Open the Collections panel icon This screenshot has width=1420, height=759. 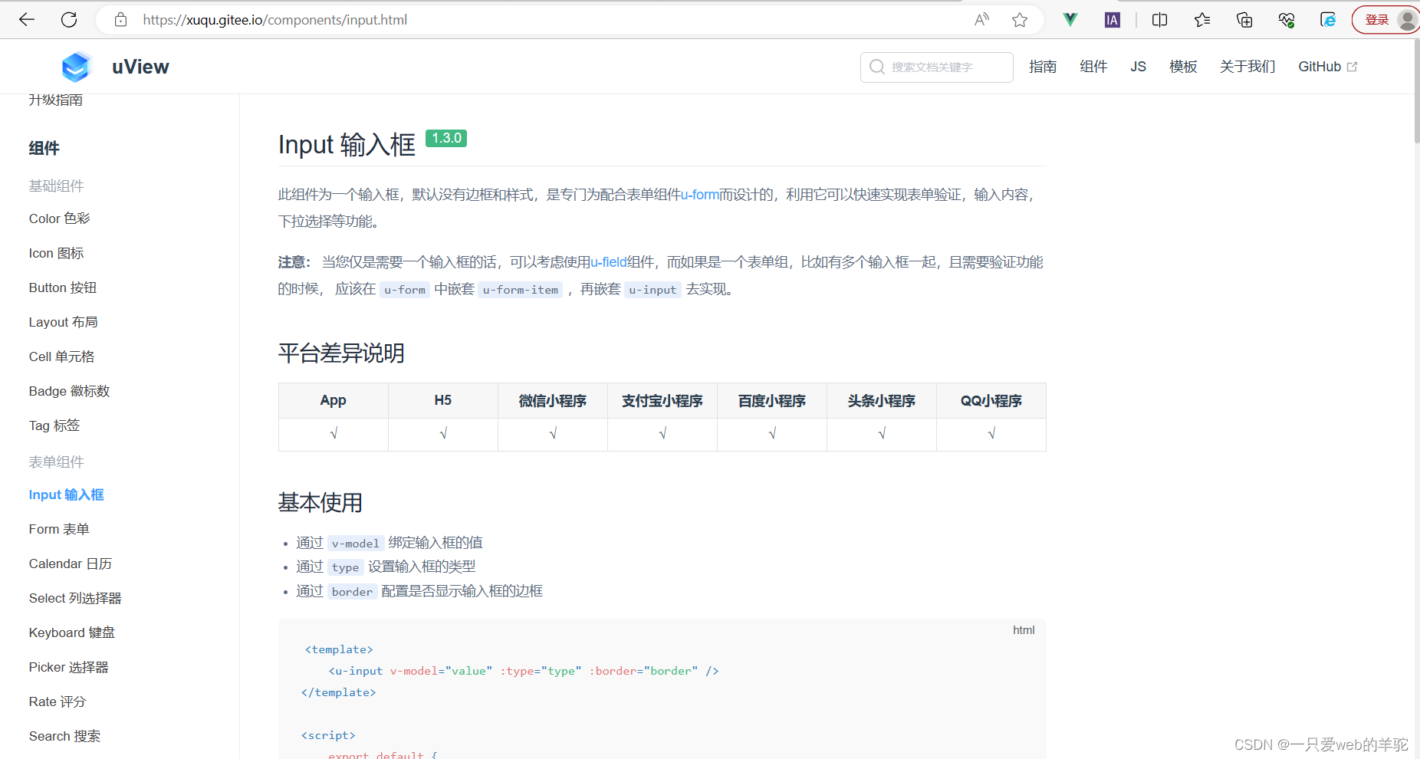click(x=1244, y=19)
